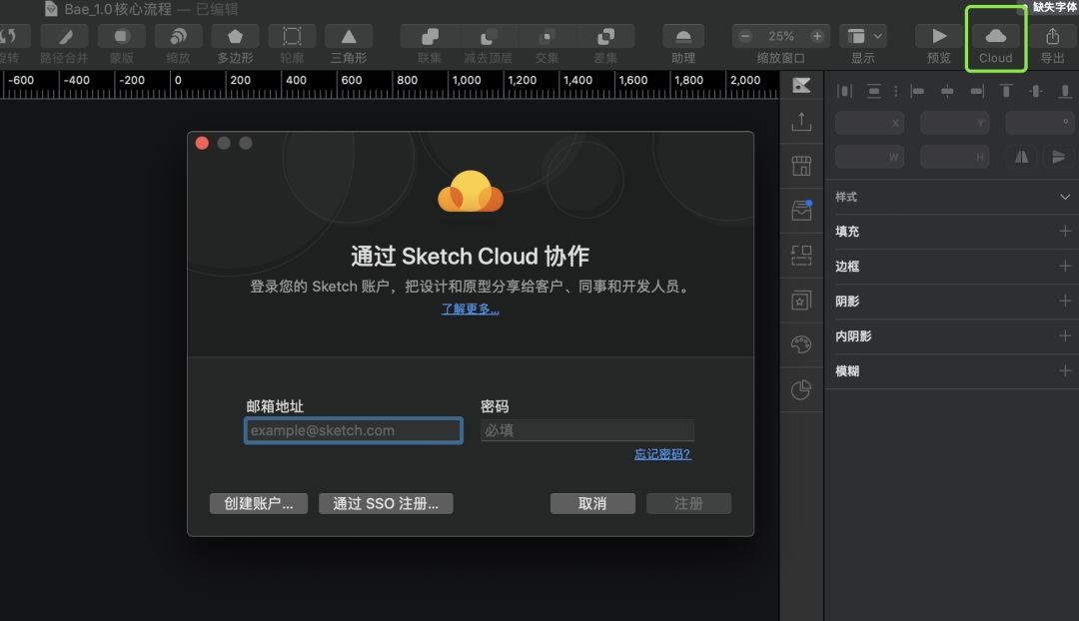Open the color palette sidebar icon
1079x621 pixels.
[801, 344]
